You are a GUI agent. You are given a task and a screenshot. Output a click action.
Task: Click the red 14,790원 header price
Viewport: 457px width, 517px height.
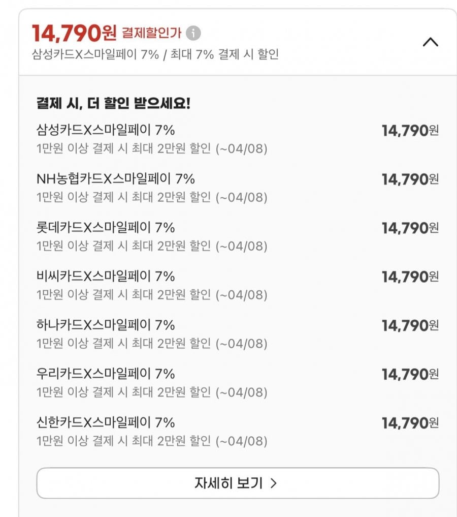[74, 34]
